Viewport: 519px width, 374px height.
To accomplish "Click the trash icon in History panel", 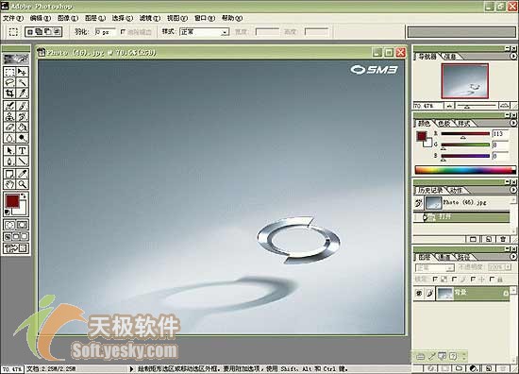I will 503,239.
